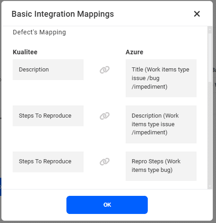The width and height of the screenshot is (216, 223).
Task: Select first Steps To Reproduce field
Action: pyautogui.click(x=48, y=116)
